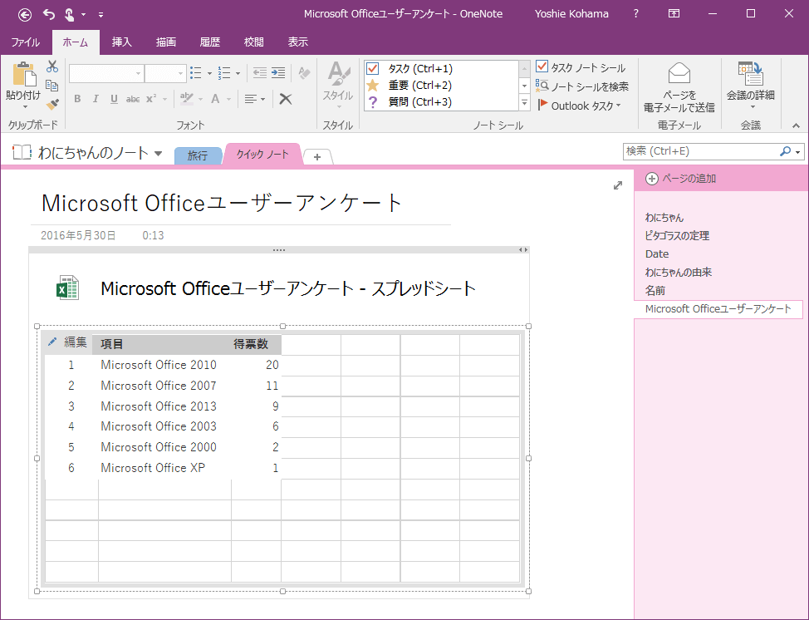
Task: Expand the Outlook タスク dropdown
Action: point(619,106)
